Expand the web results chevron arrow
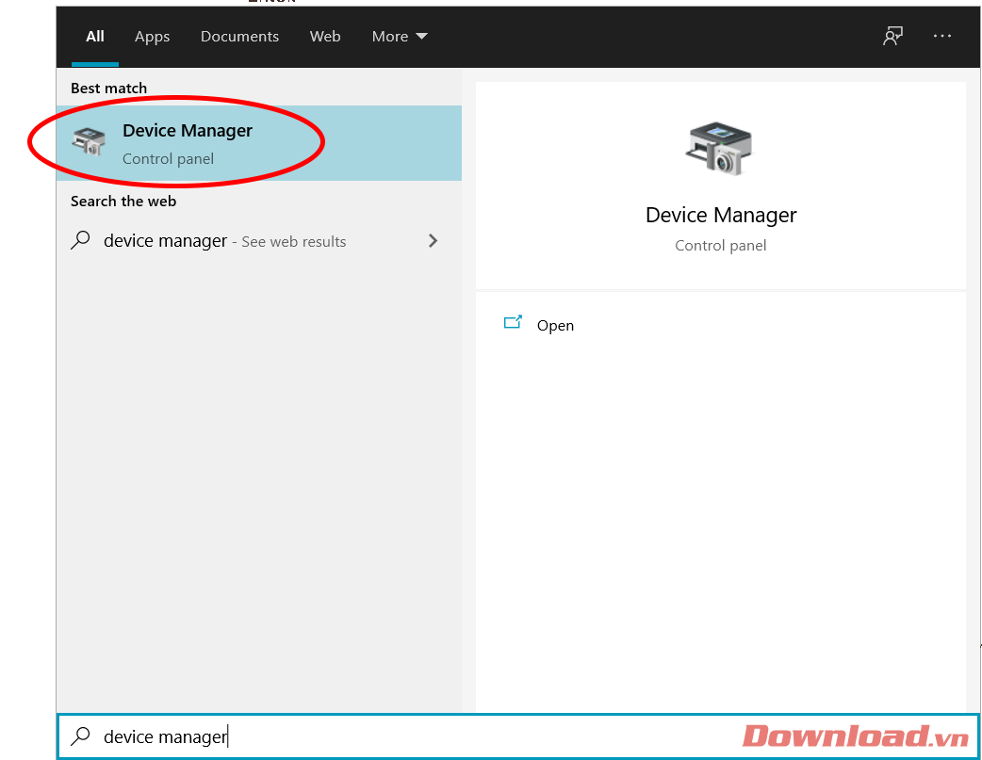 click(433, 240)
